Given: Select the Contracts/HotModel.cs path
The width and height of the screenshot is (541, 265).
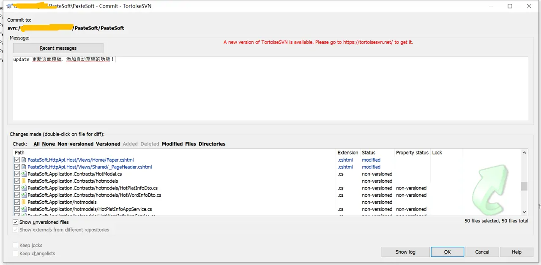Looking at the screenshot, I should tap(75, 174).
